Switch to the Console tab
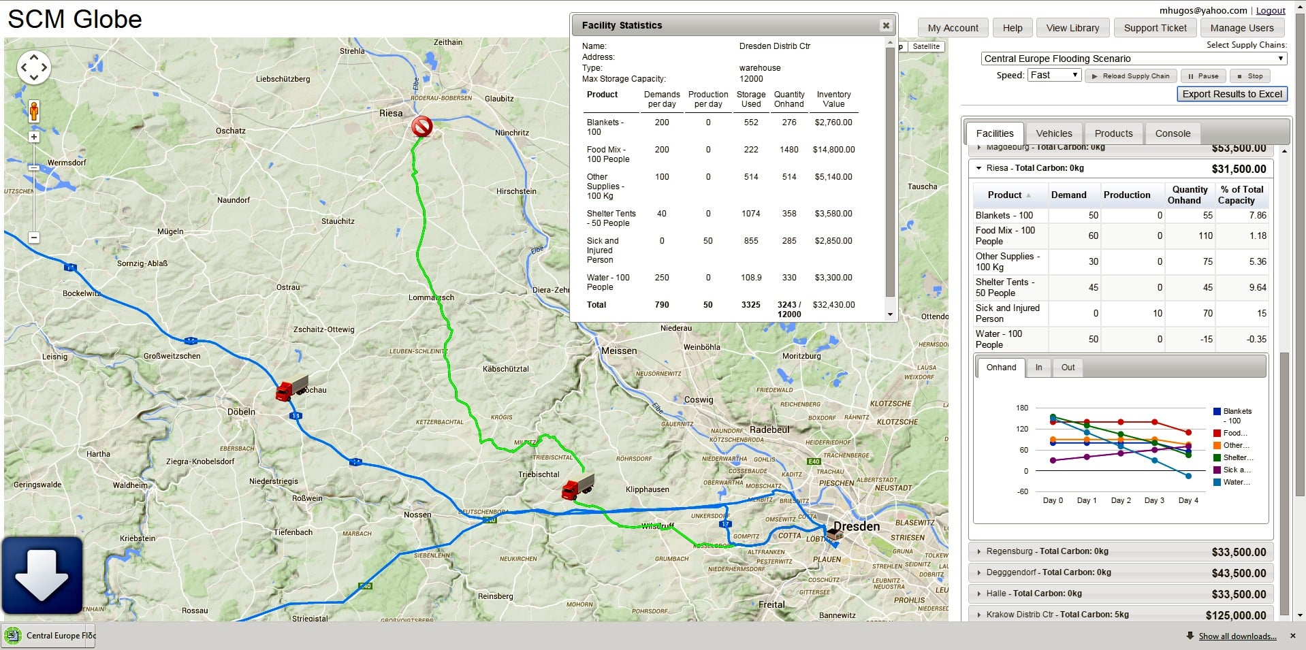The width and height of the screenshot is (1306, 650). click(1173, 133)
